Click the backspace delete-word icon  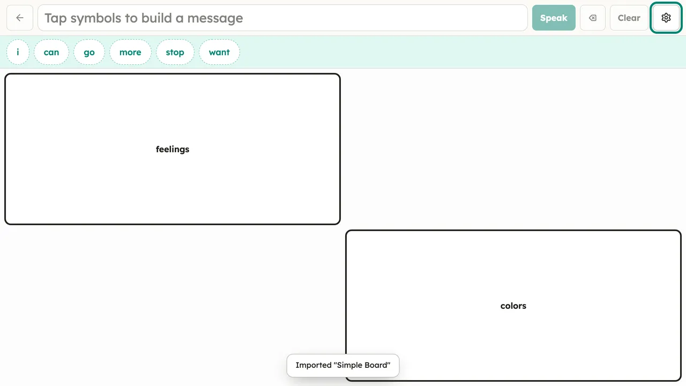(593, 18)
